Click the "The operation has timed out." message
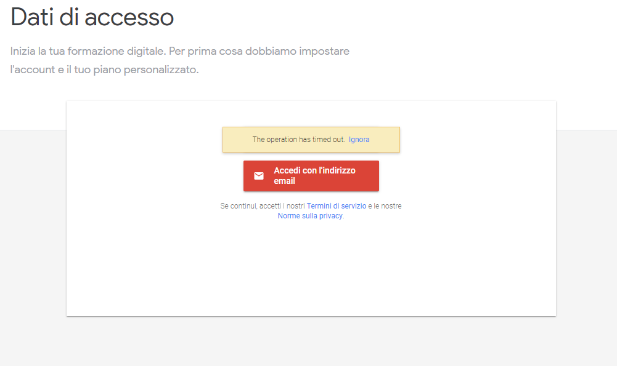Viewport: 617px width, 366px height. (298, 140)
